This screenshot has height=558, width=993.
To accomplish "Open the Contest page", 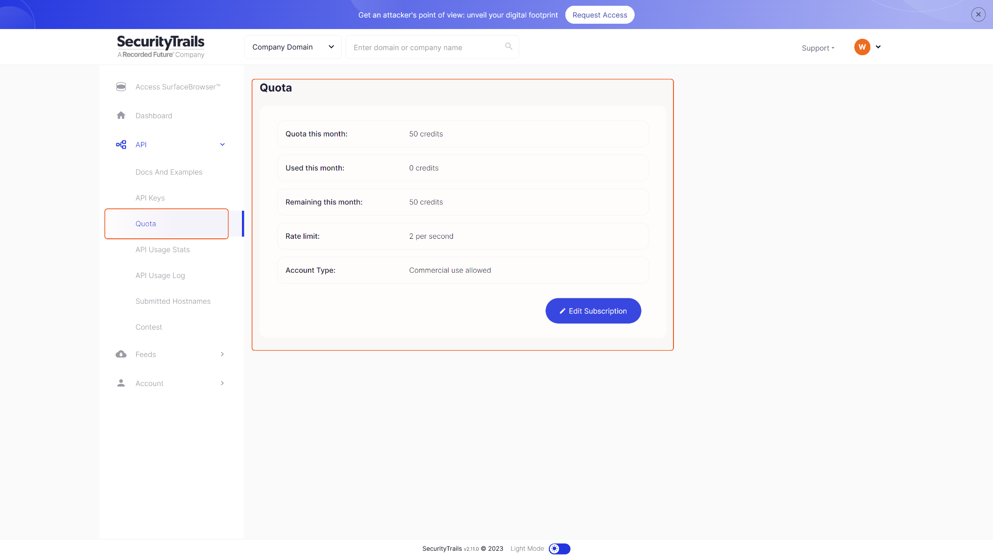I will pyautogui.click(x=149, y=327).
